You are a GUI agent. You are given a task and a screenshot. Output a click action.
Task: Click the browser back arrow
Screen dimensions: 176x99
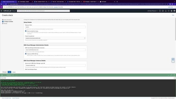click(1, 4)
